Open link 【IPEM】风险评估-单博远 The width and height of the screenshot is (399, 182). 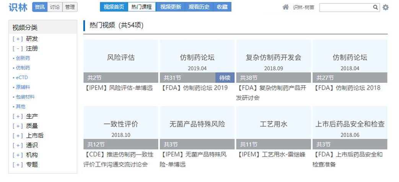pos(118,88)
